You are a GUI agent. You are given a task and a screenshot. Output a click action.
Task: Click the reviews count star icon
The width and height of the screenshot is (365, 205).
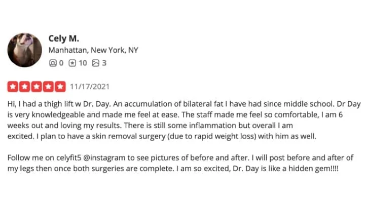72,63
